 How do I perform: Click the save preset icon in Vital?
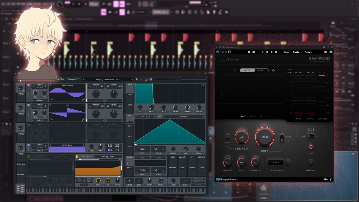(146, 79)
